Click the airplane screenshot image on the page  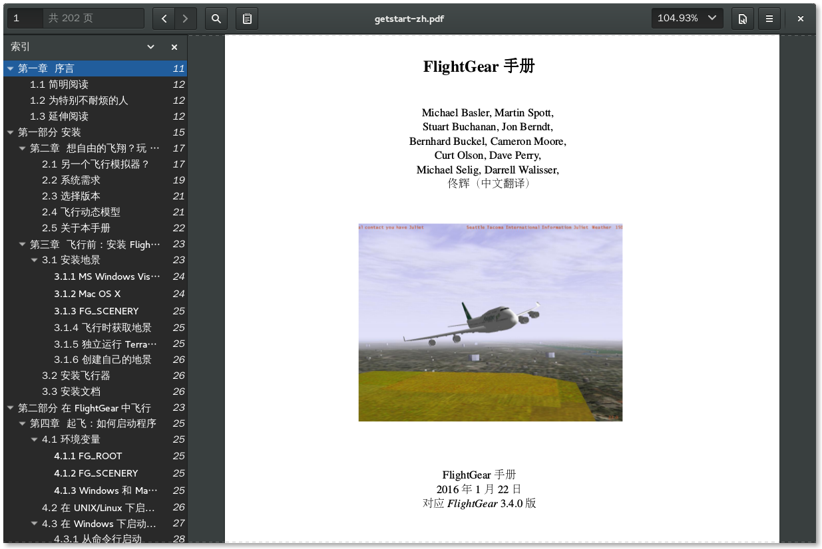(491, 322)
